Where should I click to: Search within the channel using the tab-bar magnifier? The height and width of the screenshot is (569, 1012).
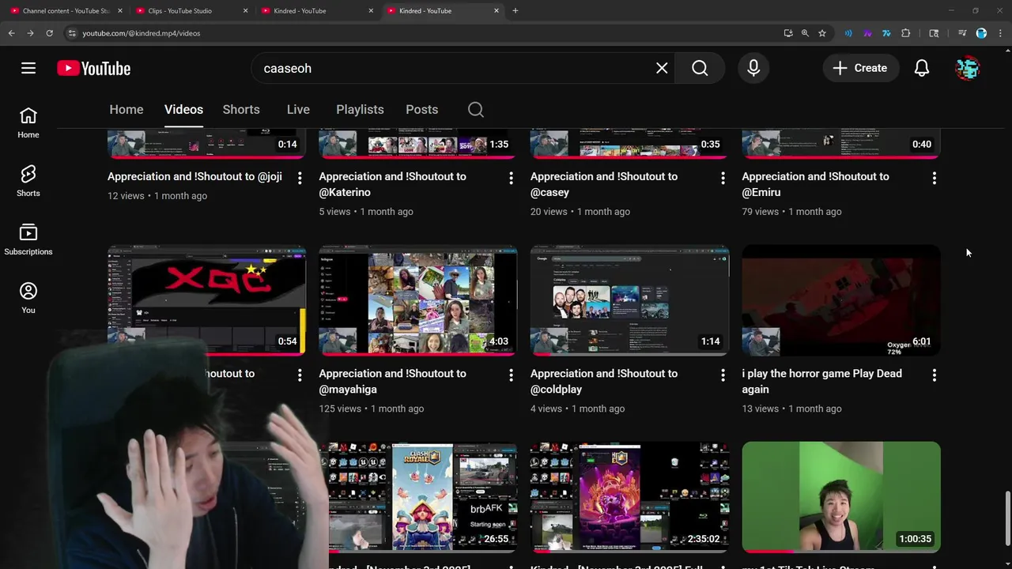[476, 110]
